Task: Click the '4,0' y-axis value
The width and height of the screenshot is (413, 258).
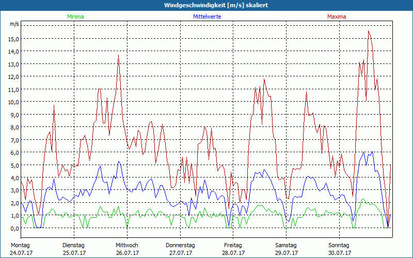Action: click(14, 178)
